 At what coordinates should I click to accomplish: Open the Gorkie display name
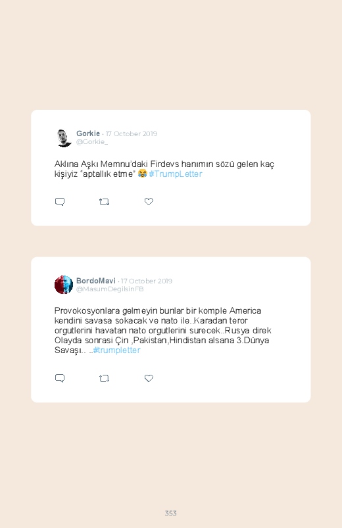[88, 133]
